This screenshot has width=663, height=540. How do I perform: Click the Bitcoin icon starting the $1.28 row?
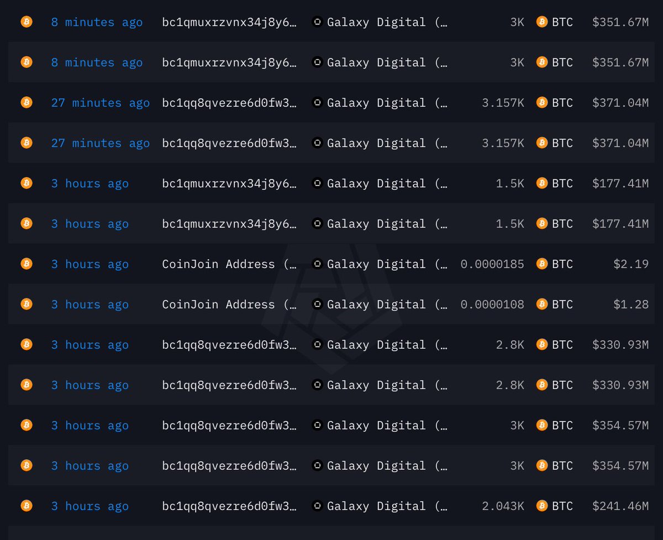[26, 305]
